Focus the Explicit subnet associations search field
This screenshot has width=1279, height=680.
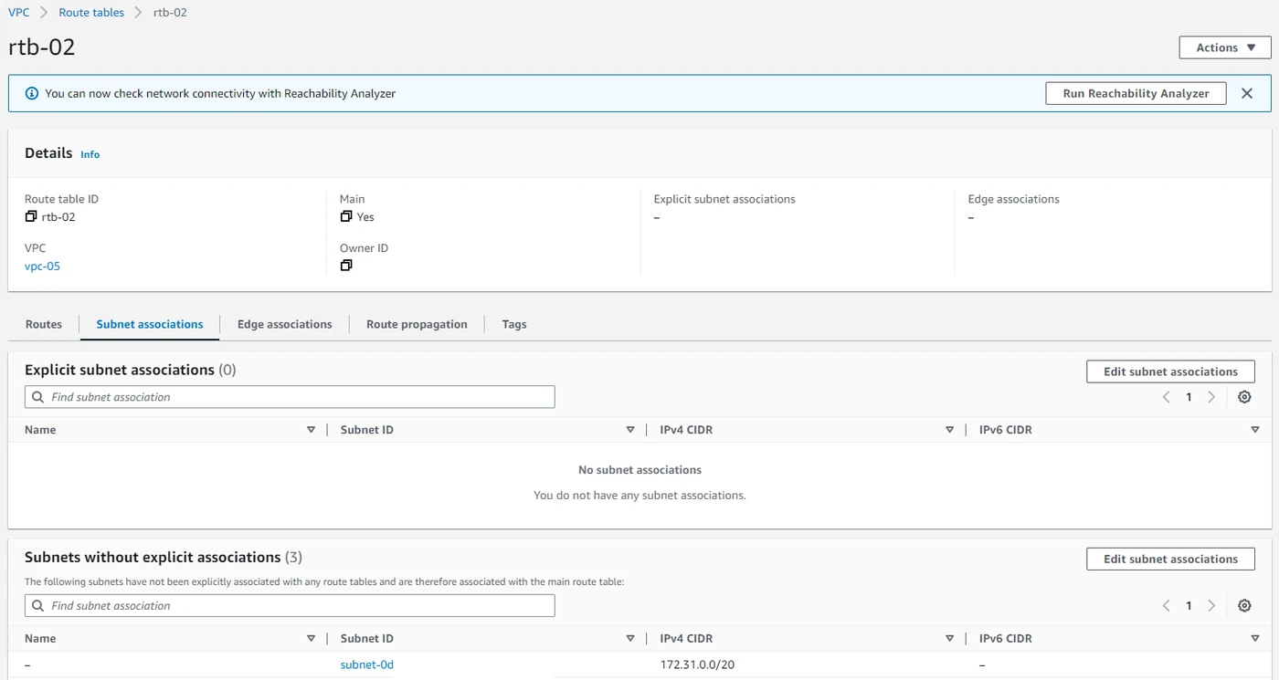[x=290, y=397]
